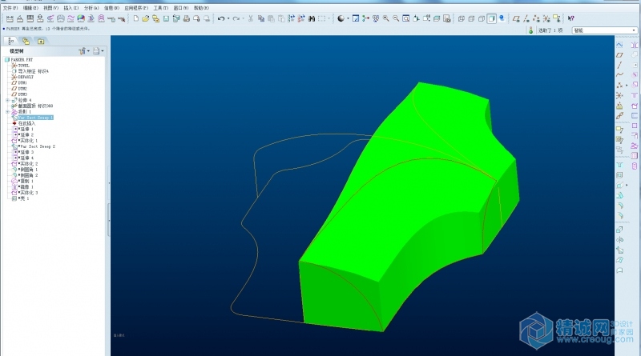
Task: Click the Open folder icon
Action: [x=146, y=18]
